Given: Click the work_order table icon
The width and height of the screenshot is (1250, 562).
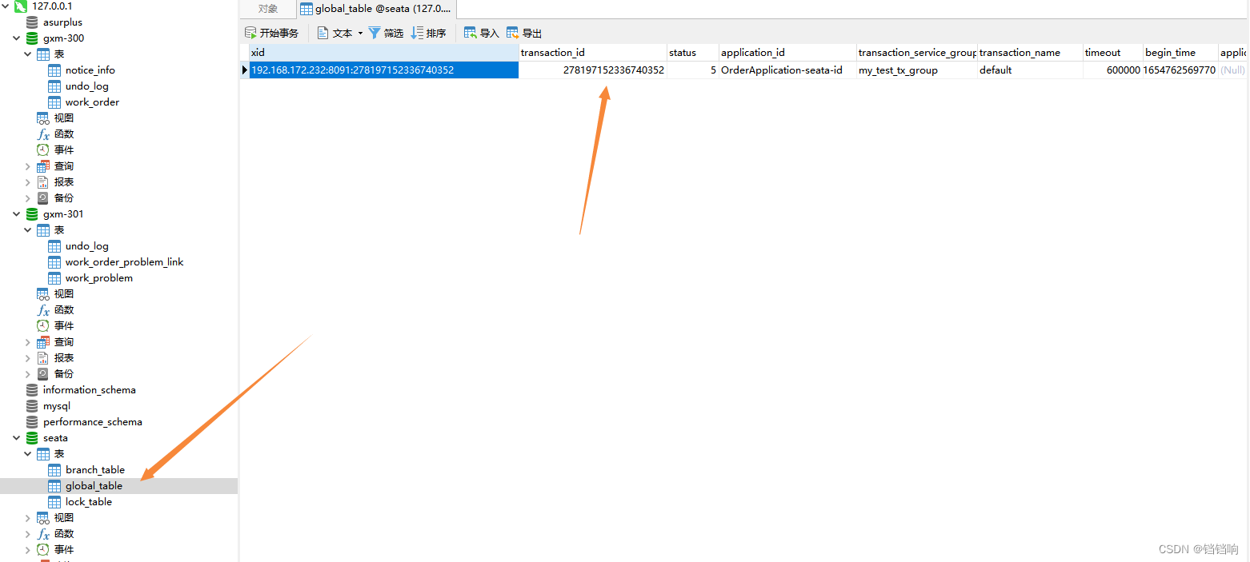Looking at the screenshot, I should tap(54, 102).
